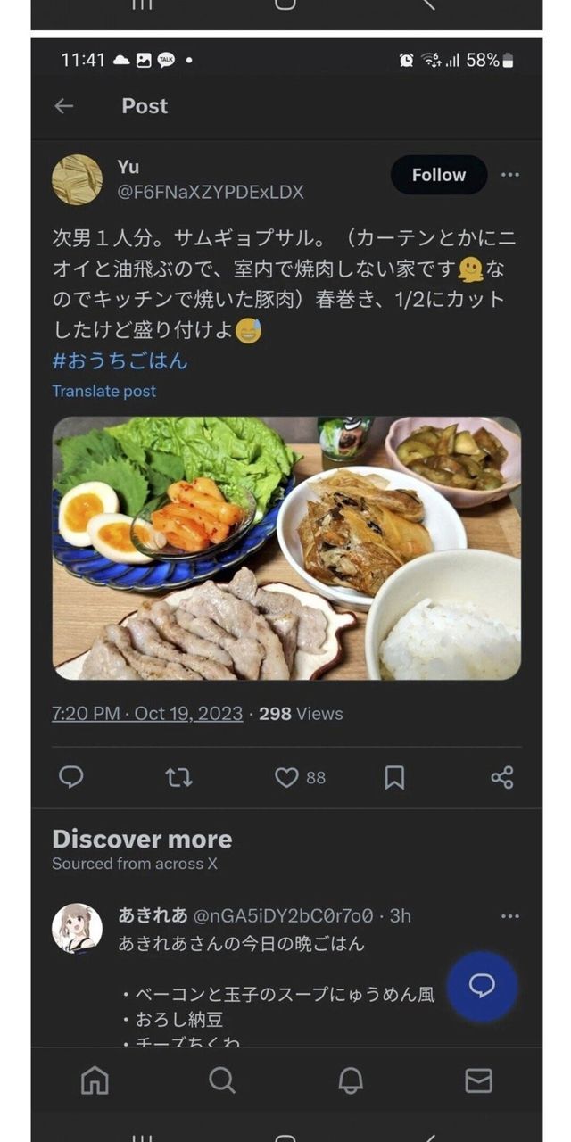This screenshot has width=571, height=1142.
Task: Tap the blue floating reply button
Action: pos(482,986)
